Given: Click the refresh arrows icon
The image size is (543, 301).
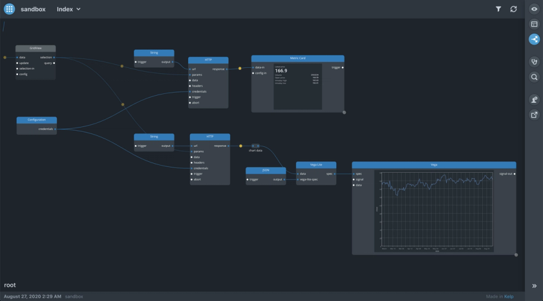Looking at the screenshot, I should coord(514,9).
